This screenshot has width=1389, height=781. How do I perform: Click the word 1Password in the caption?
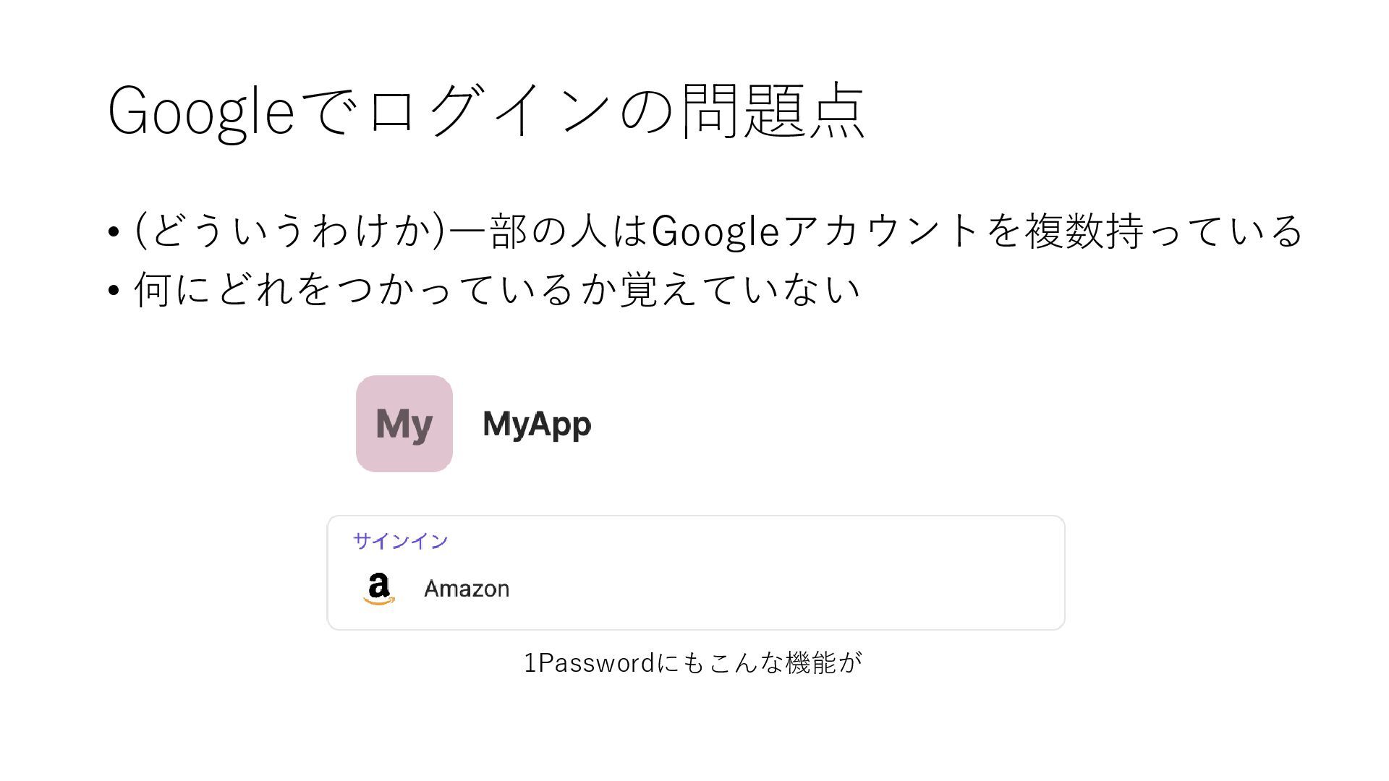[589, 662]
